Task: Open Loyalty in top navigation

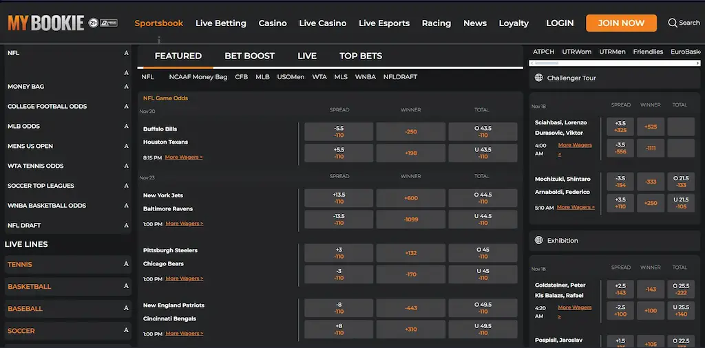Action: 514,23
